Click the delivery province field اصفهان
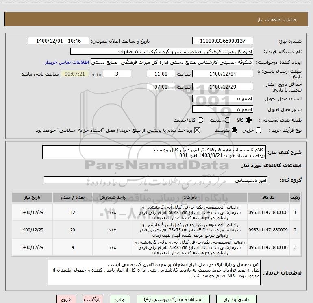313x303 pixels. pos(223,99)
